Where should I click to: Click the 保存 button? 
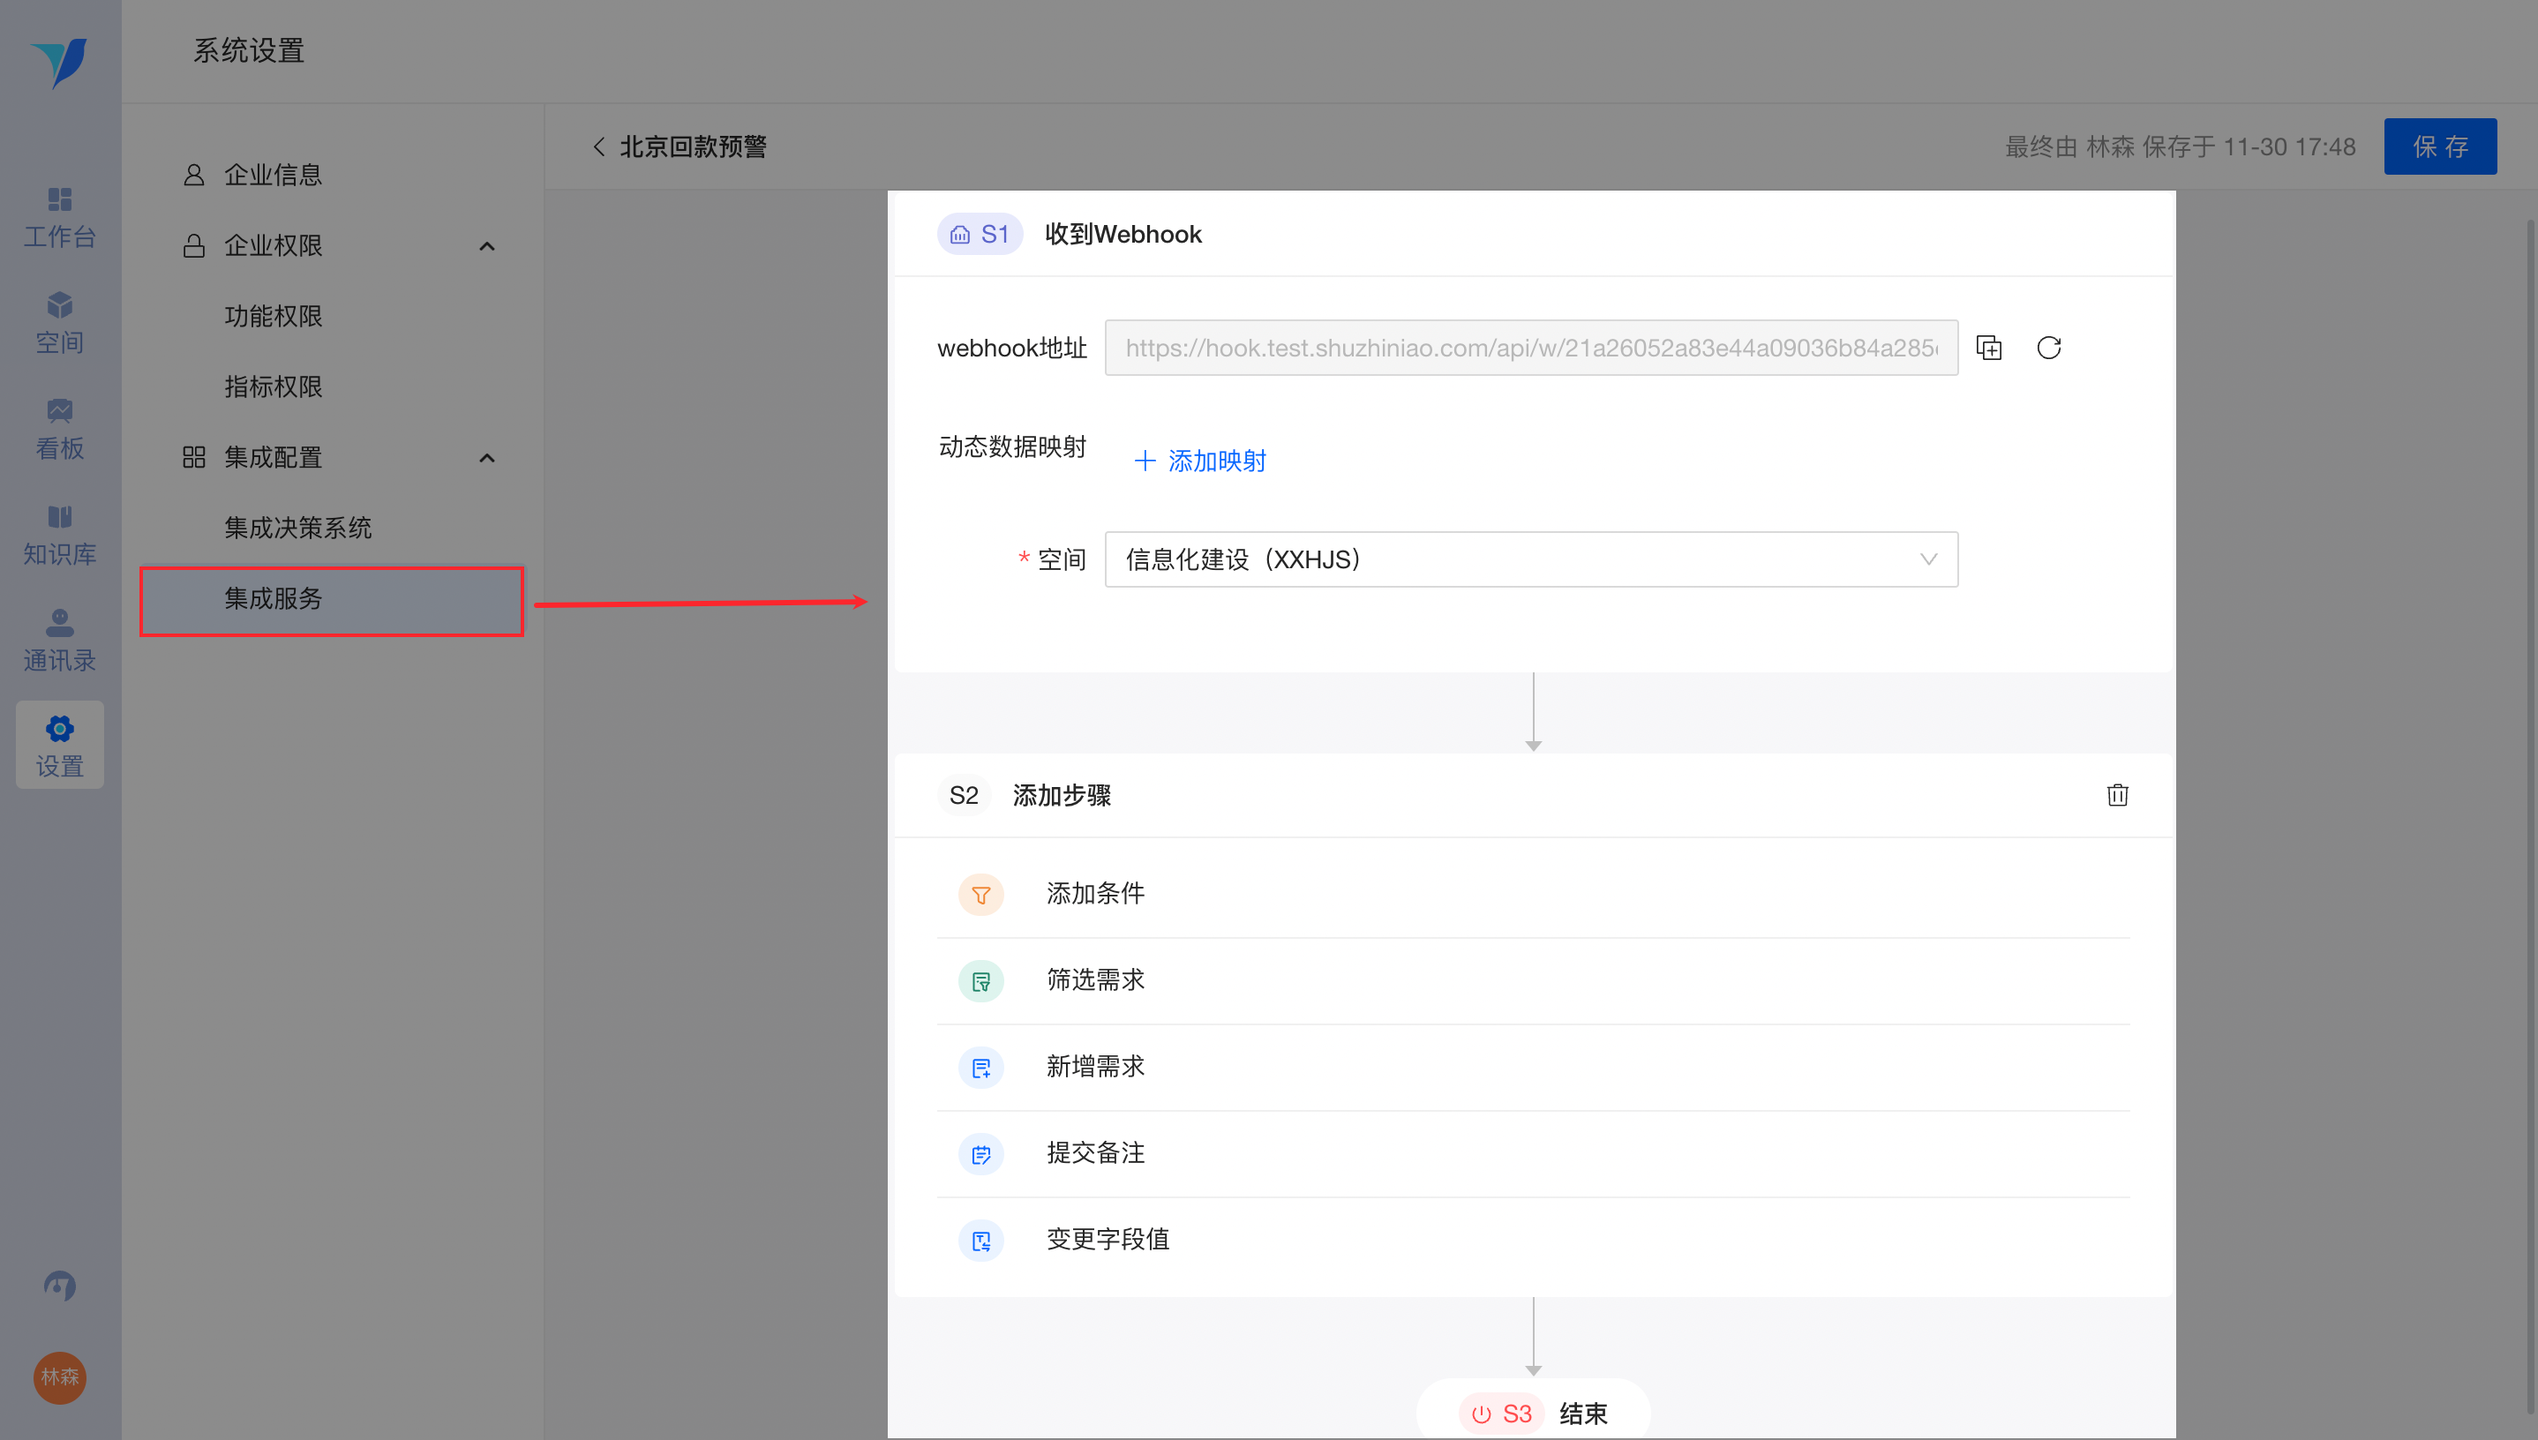pos(2439,147)
